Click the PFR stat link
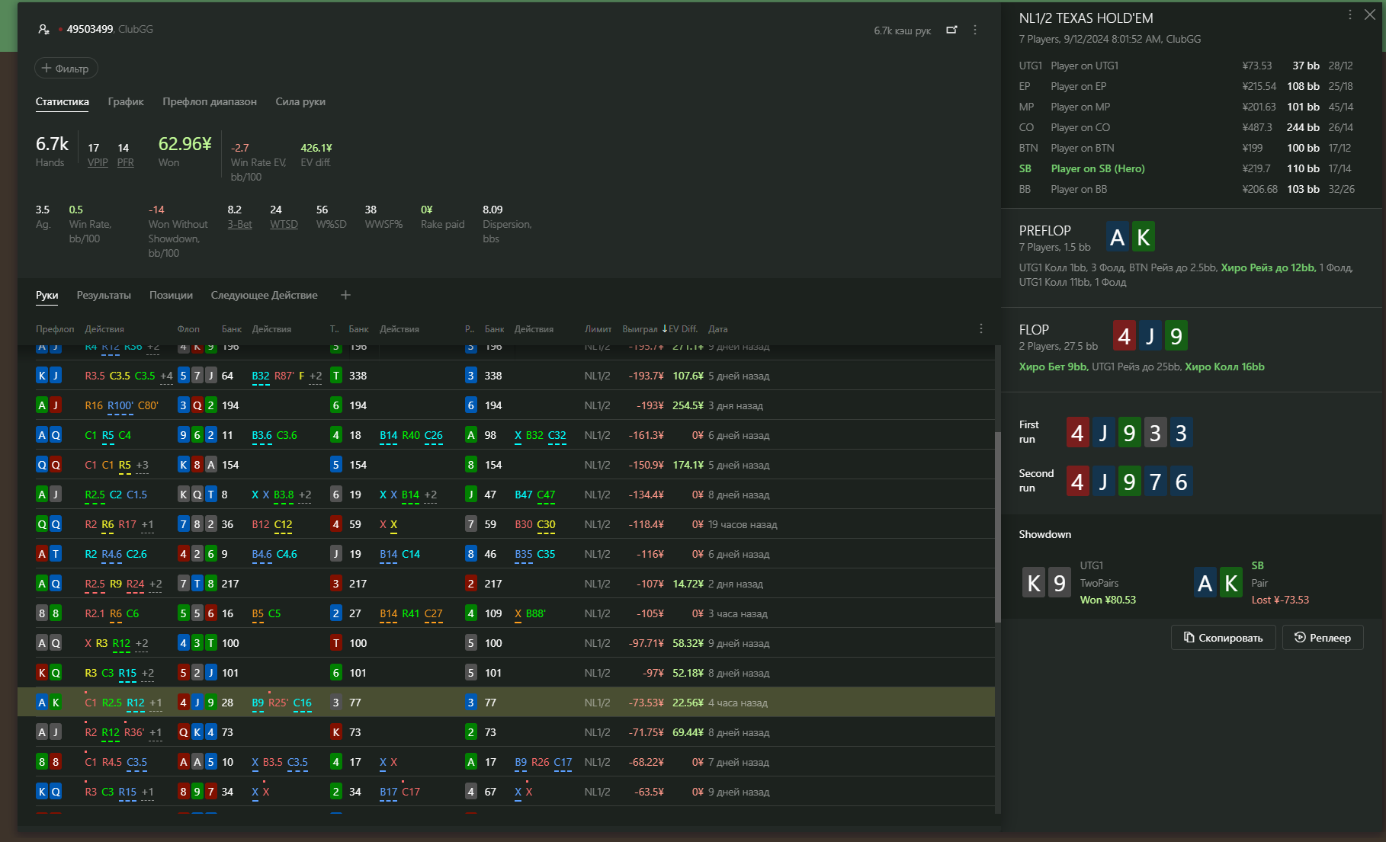This screenshot has height=842, width=1386. [126, 162]
